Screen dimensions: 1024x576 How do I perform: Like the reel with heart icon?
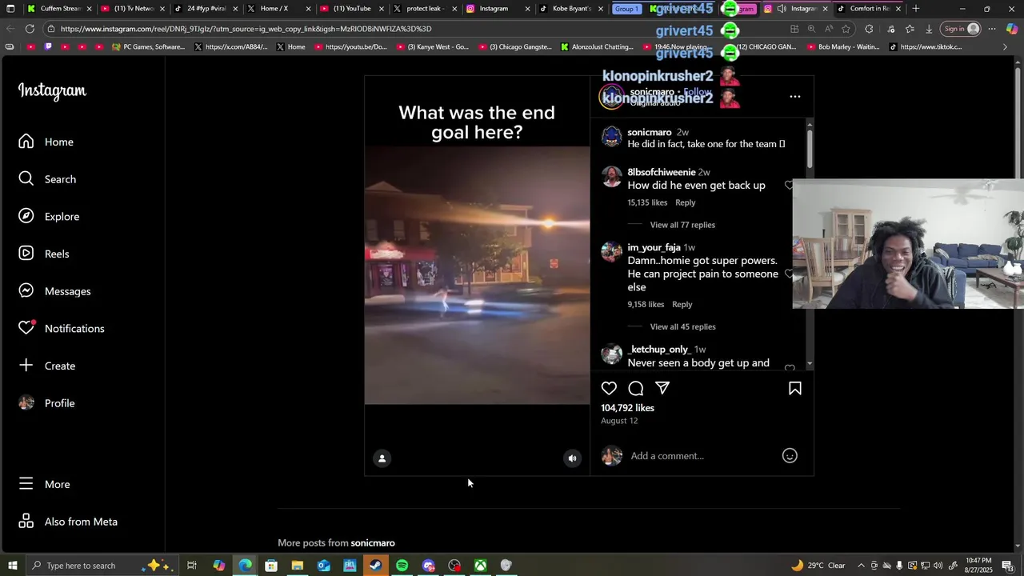coord(609,388)
